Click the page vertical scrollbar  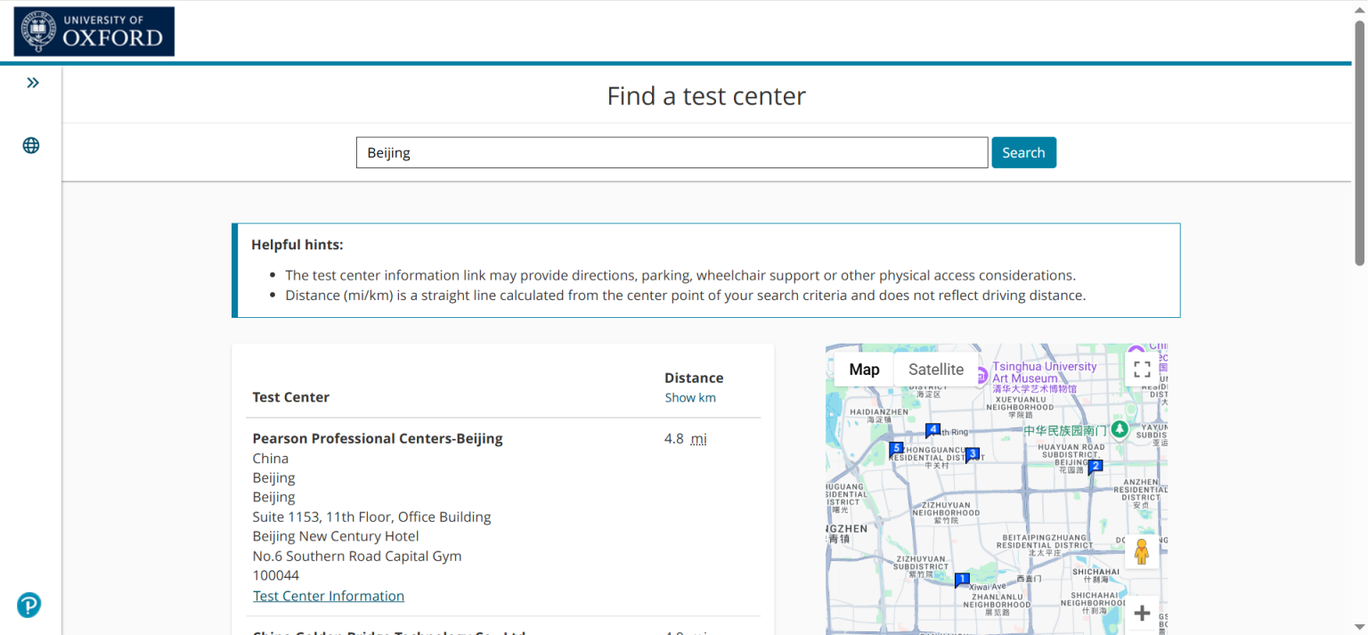(x=1359, y=142)
